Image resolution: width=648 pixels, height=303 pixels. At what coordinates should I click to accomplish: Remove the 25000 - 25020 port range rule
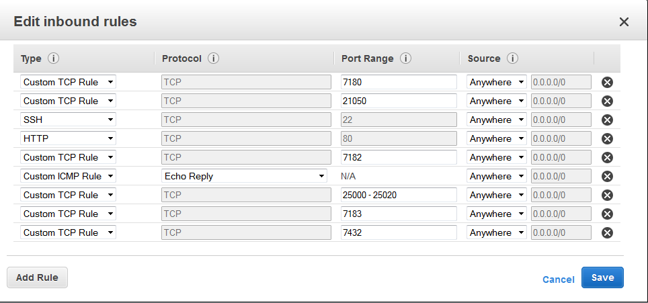(606, 196)
